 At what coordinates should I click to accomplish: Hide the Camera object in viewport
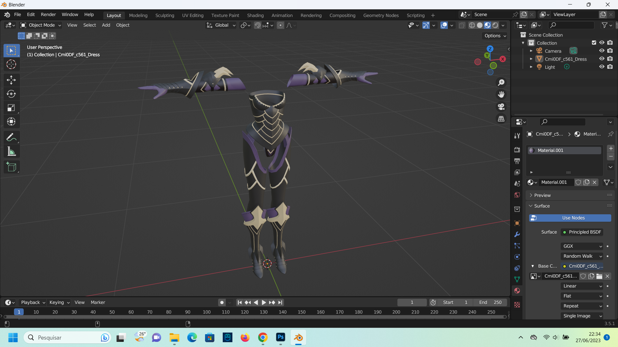[x=602, y=51]
